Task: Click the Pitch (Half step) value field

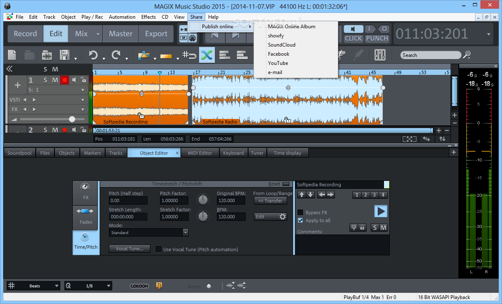Action: 128,200
